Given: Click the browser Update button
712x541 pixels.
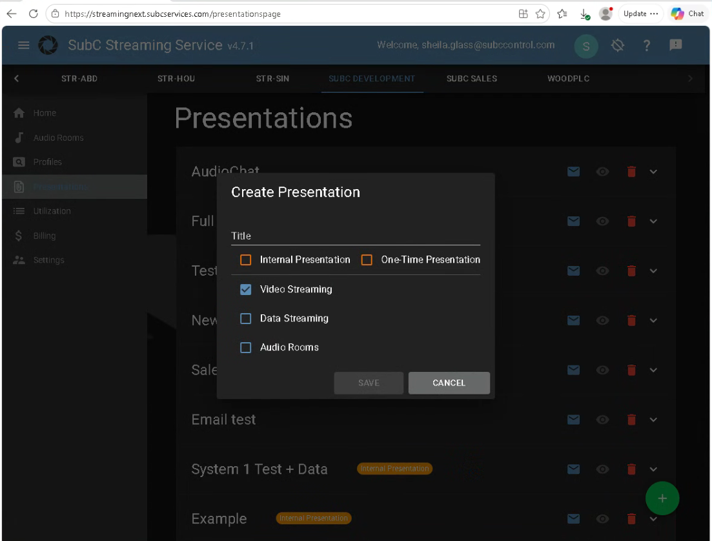Looking at the screenshot, I should [640, 14].
